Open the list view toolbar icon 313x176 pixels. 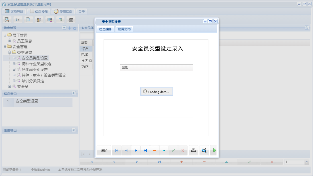click(18, 19)
